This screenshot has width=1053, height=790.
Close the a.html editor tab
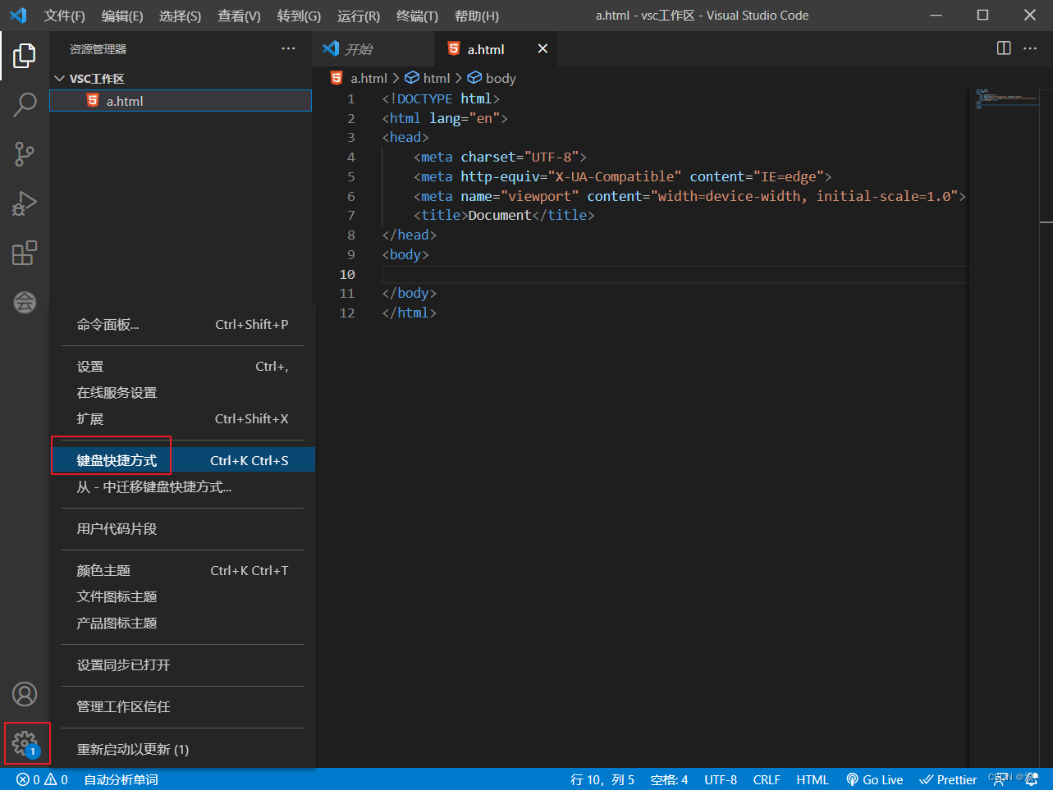point(543,49)
